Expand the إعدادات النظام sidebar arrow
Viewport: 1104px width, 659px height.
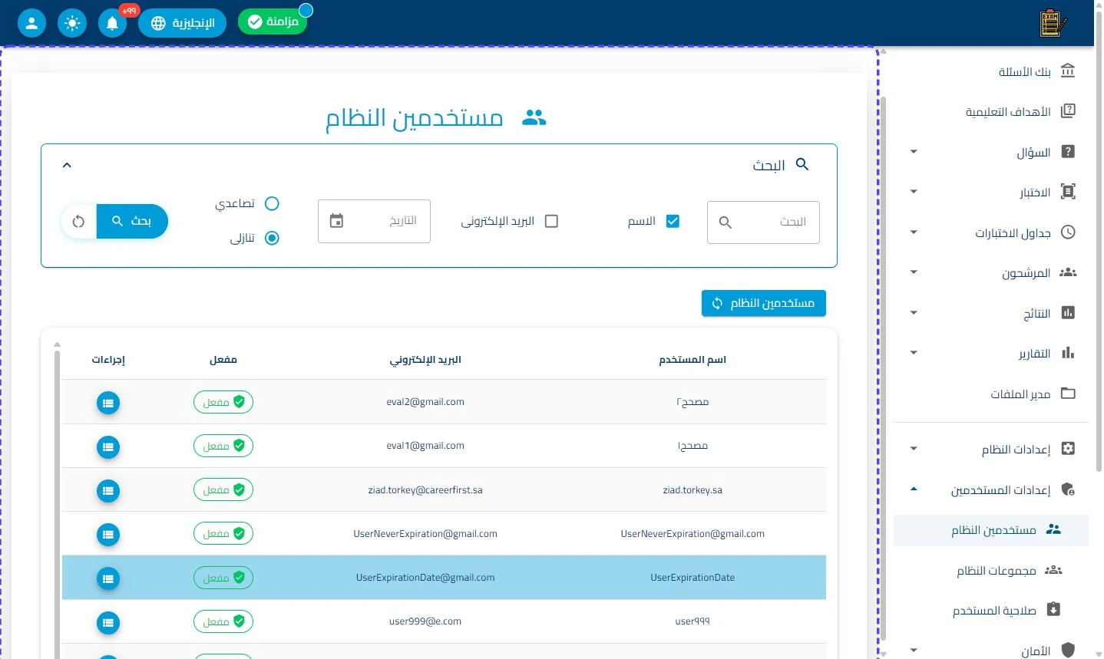pyautogui.click(x=914, y=449)
